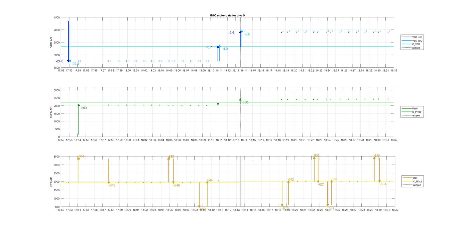Click the '-643' roll annotation
This screenshot has width=468, height=232.
112,185
